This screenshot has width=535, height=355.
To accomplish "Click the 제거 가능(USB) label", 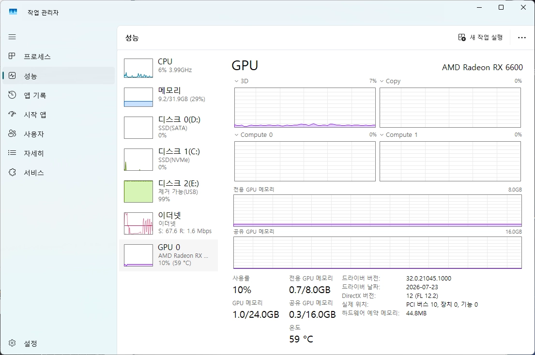I will (178, 192).
